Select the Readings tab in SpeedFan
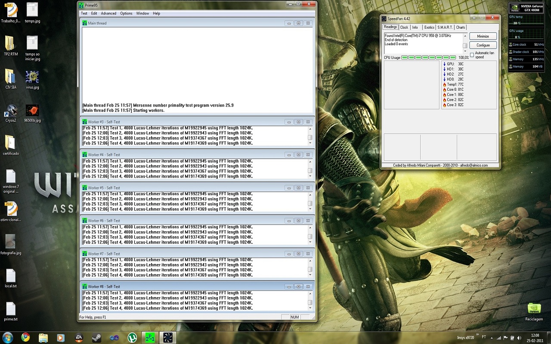Screen dimensions: 551x344 point(390,27)
